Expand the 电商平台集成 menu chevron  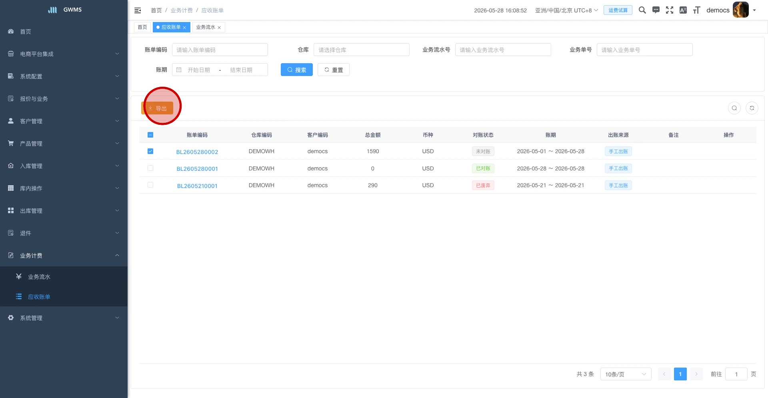117,54
